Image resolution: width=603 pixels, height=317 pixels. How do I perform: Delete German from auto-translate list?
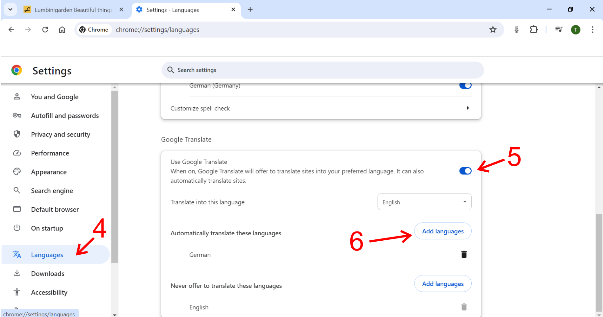tap(464, 254)
